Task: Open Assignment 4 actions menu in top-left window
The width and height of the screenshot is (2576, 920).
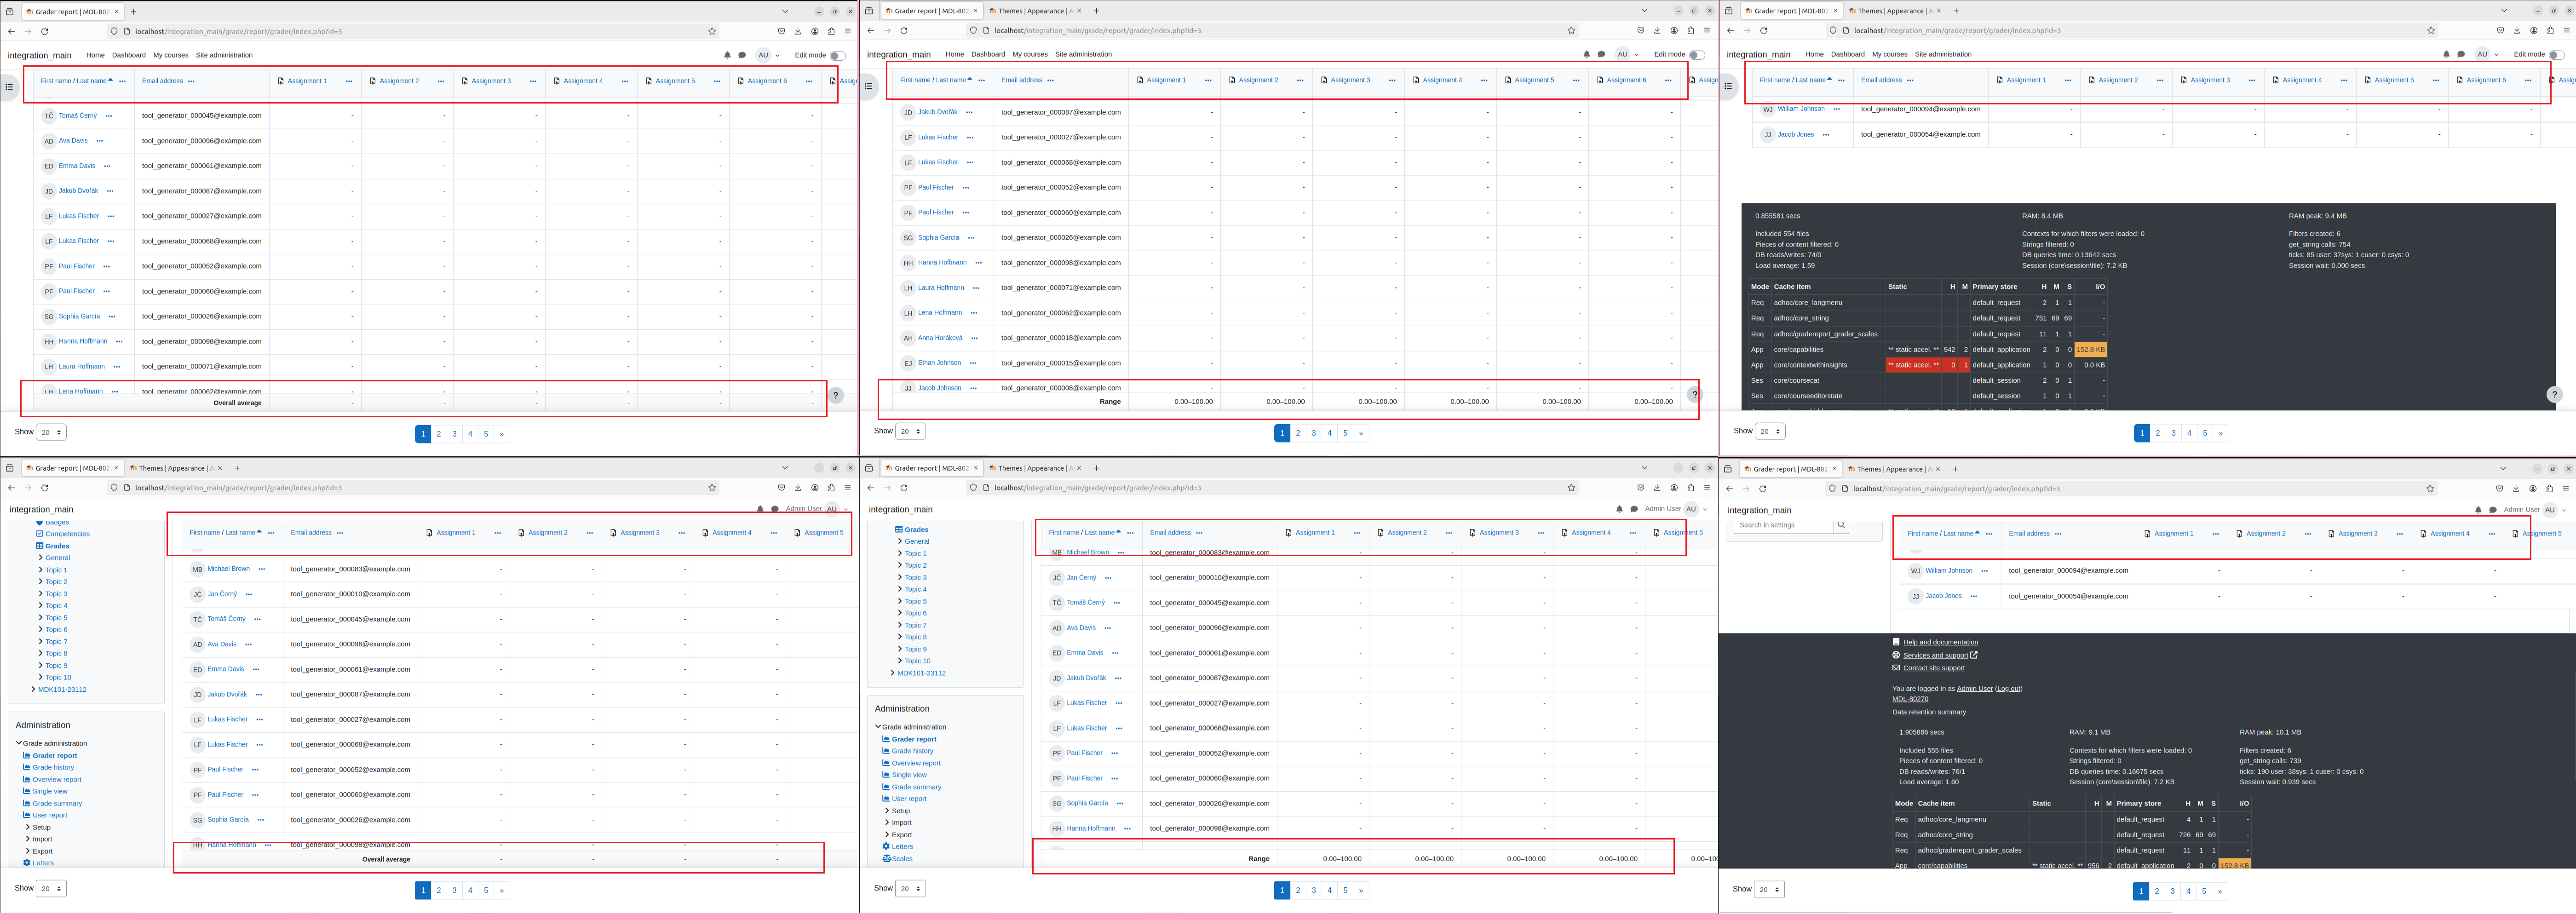Action: pos(625,81)
